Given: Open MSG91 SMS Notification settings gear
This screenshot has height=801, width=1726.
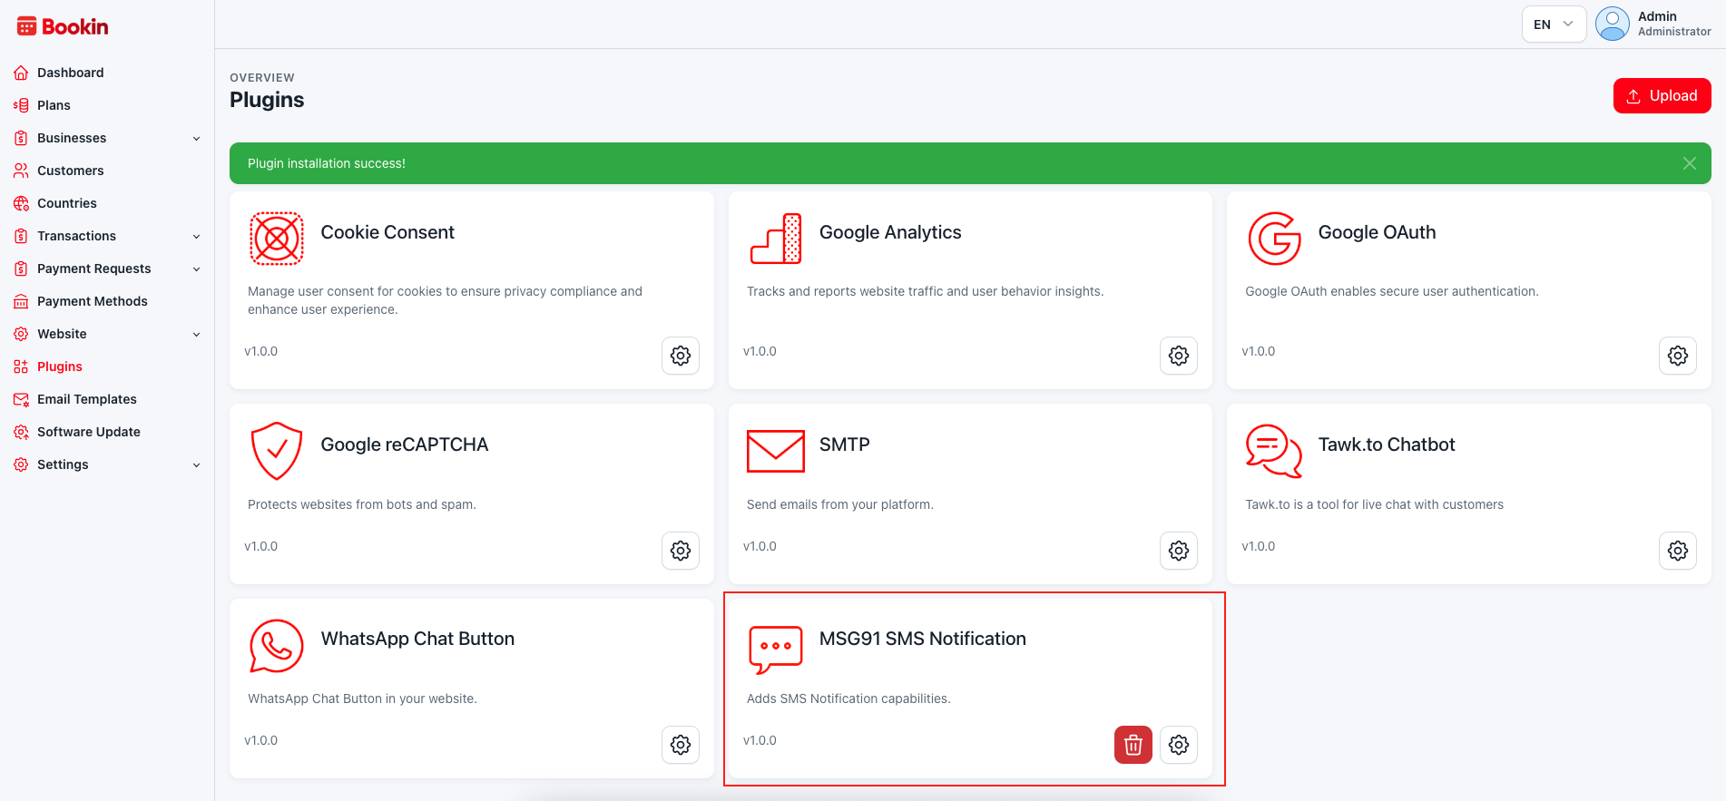Looking at the screenshot, I should (1179, 745).
